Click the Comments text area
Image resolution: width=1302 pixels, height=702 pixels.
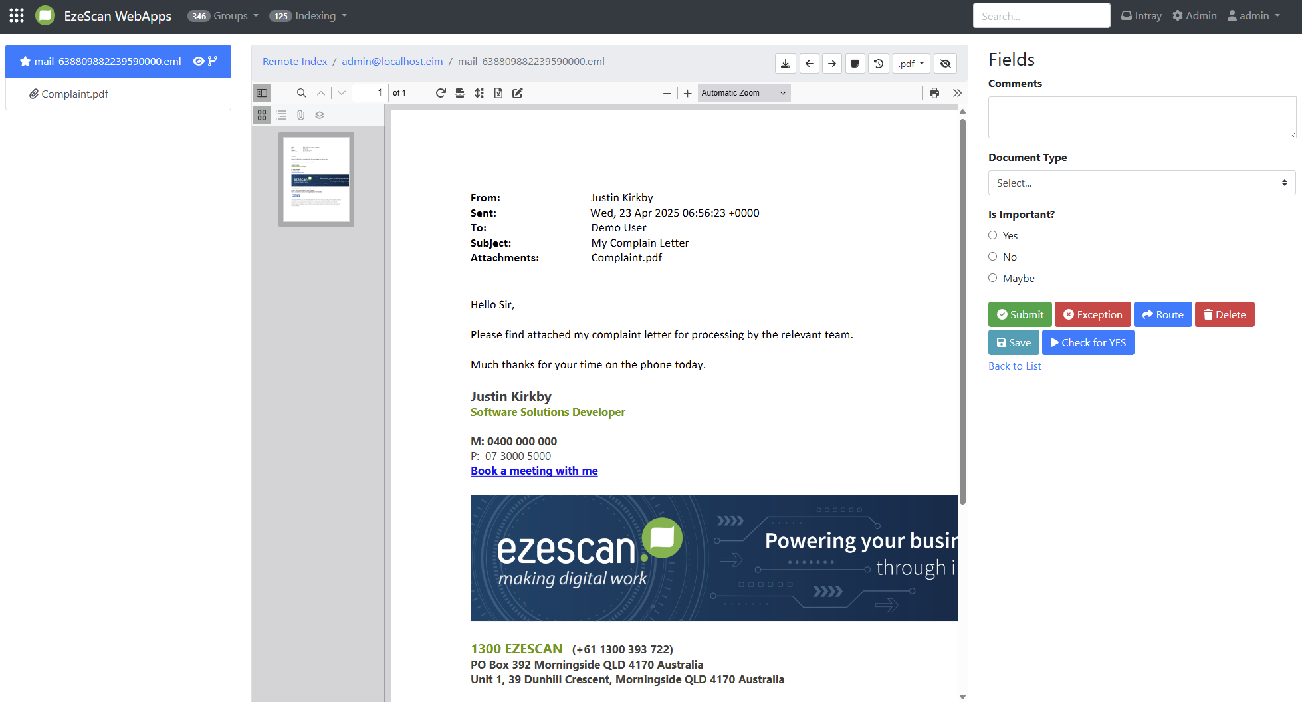pos(1141,117)
